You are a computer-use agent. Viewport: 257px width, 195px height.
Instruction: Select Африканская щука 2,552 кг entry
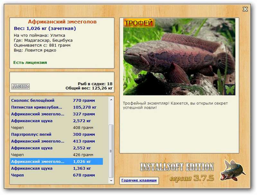[x=57, y=148]
